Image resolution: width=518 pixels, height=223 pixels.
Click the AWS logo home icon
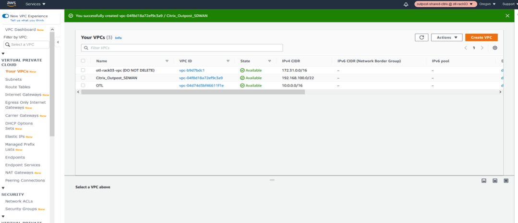coord(12,4)
